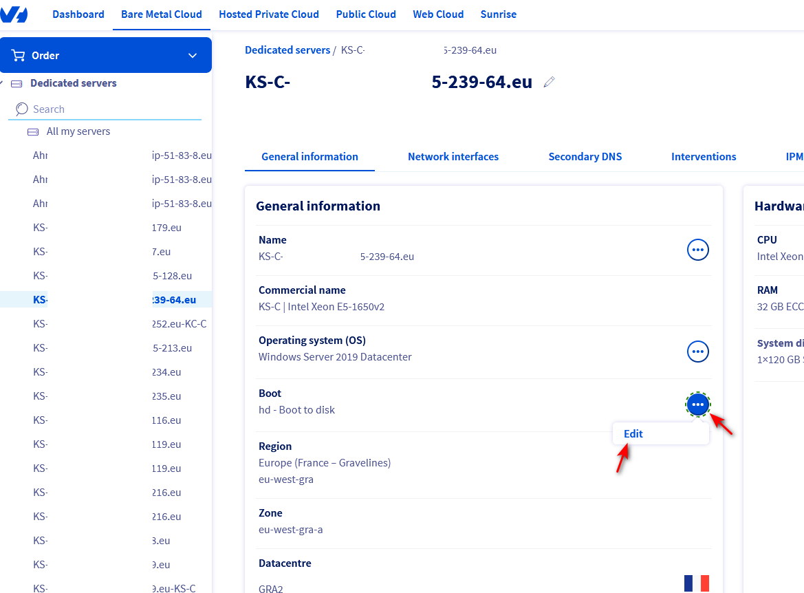Image resolution: width=804 pixels, height=593 pixels.
Task: Click Windows Server 2019 Datacenter text
Action: [x=335, y=357]
